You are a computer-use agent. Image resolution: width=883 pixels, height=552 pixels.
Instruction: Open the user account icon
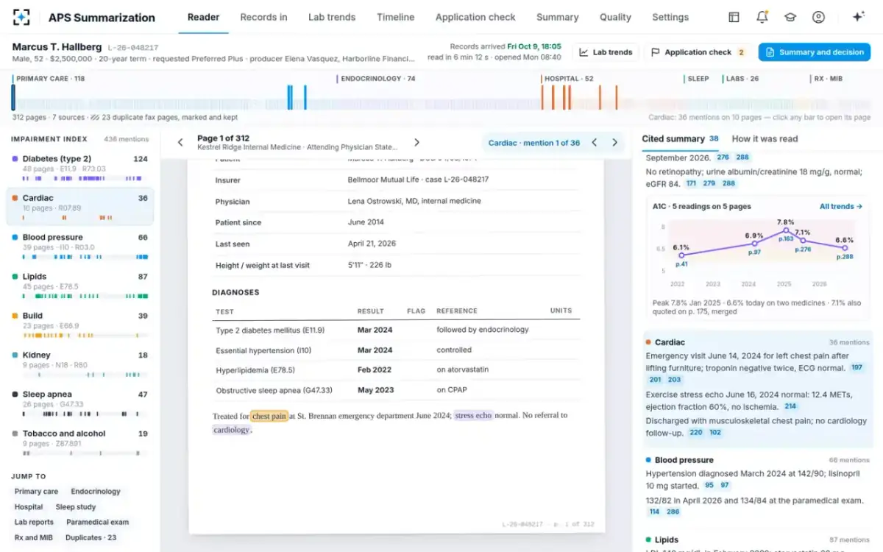(x=818, y=17)
